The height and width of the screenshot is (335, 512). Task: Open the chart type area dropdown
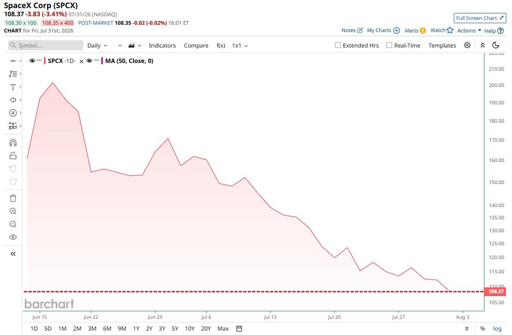tap(135, 46)
